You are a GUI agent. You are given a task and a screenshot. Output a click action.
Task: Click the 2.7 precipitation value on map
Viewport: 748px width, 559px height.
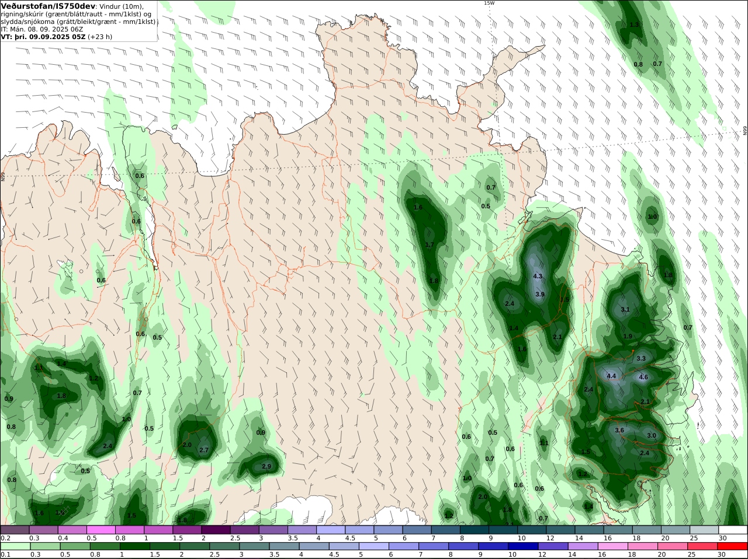[x=204, y=450]
